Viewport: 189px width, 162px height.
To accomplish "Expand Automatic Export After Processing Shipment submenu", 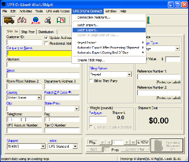I will (x=109, y=47).
